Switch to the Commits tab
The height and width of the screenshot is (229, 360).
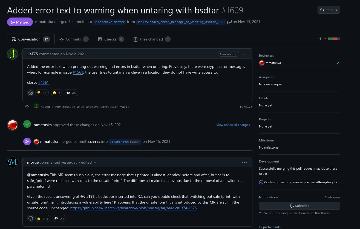click(74, 39)
